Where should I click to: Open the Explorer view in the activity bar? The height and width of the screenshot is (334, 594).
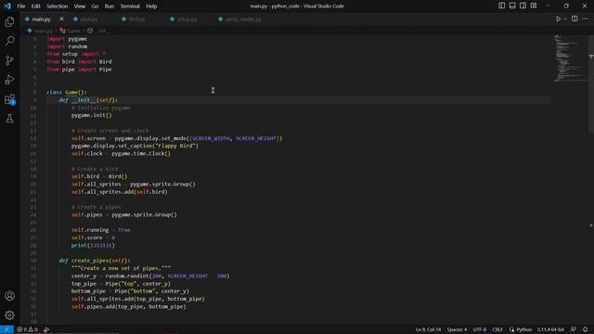point(9,21)
